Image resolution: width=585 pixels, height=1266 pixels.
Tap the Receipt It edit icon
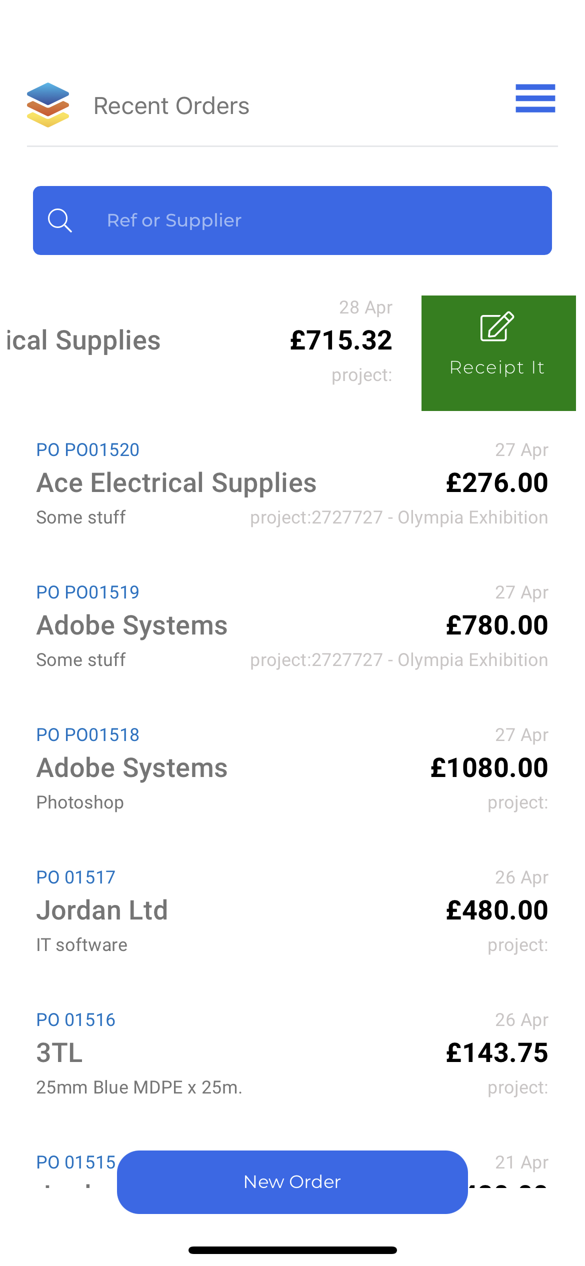pos(497,326)
